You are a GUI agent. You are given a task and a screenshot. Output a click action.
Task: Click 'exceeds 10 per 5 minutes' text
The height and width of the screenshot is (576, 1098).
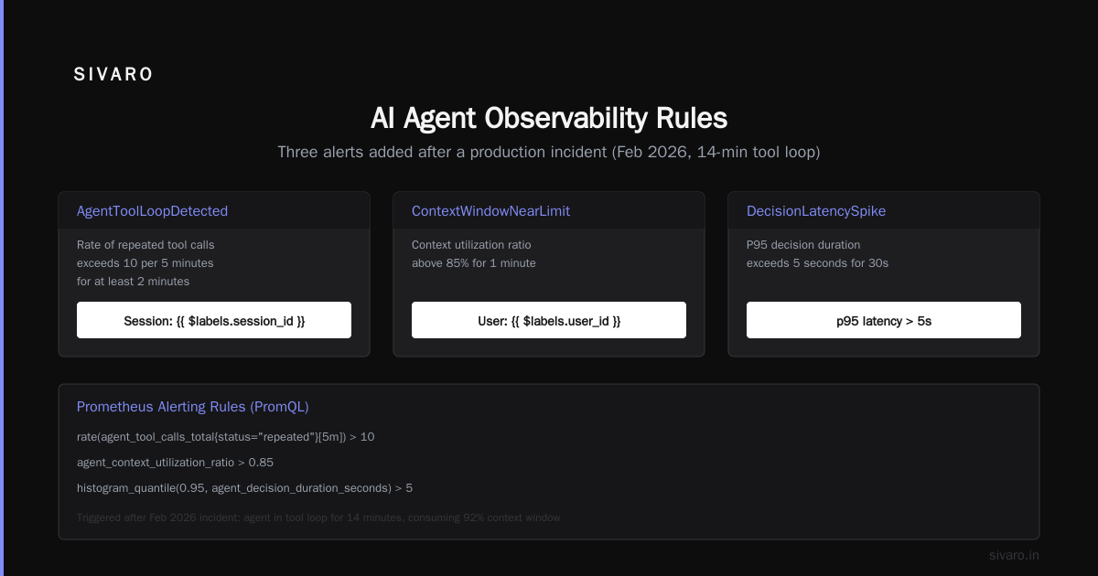pyautogui.click(x=145, y=263)
